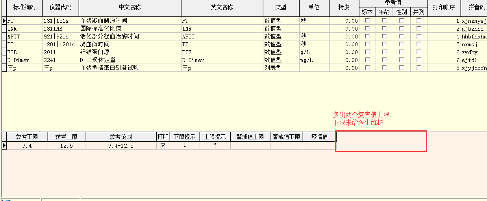Click the empty 疫情值 cell in 9.4 row
The image size is (487, 201).
(x=319, y=145)
